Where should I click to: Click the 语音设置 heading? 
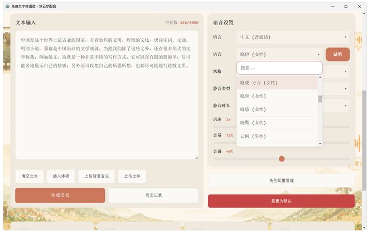[x=223, y=22]
